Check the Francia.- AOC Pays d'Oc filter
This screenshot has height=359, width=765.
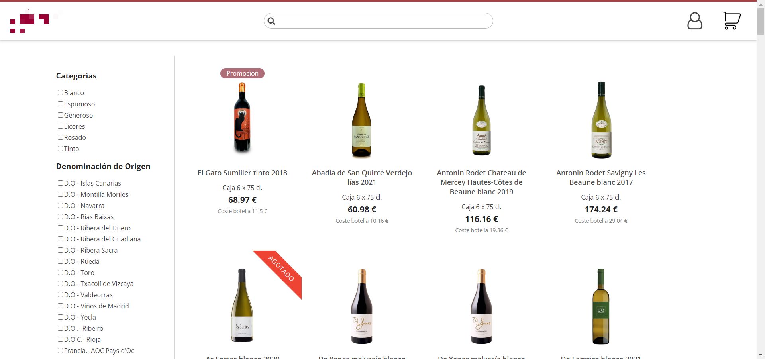point(61,351)
